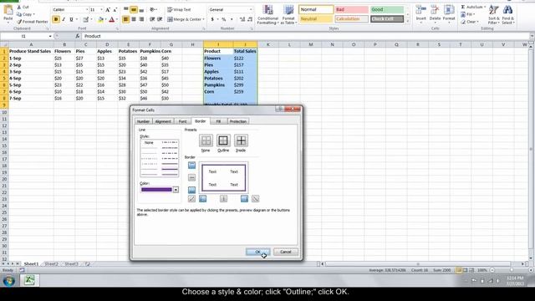Apply the Good cell style
The width and height of the screenshot is (535, 301).
coord(387,9)
